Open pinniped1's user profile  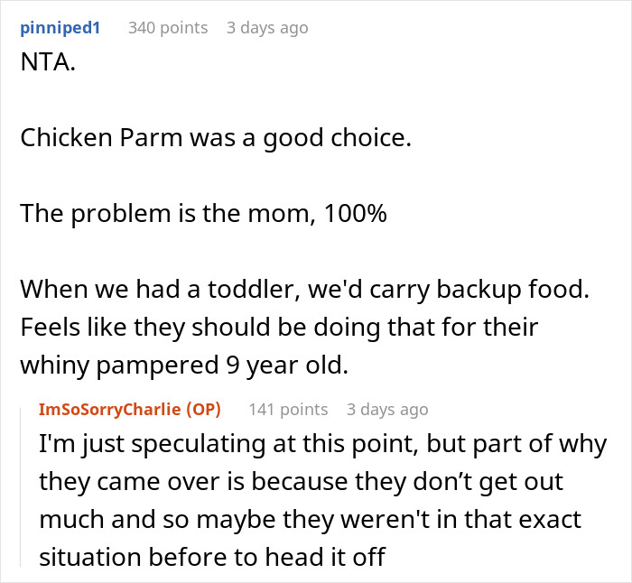point(60,28)
